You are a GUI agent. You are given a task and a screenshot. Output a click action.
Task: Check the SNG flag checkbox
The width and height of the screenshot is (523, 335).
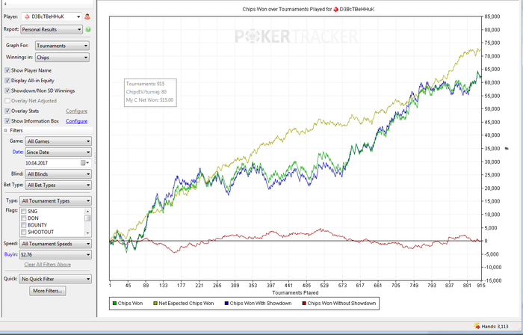click(24, 211)
